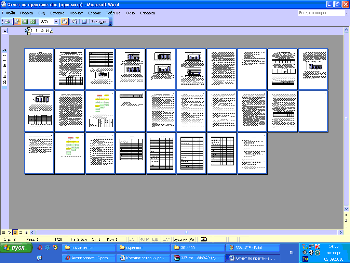350x263 pixels.
Task: Open the 10% zoom dropdown
Action: (x=56, y=22)
